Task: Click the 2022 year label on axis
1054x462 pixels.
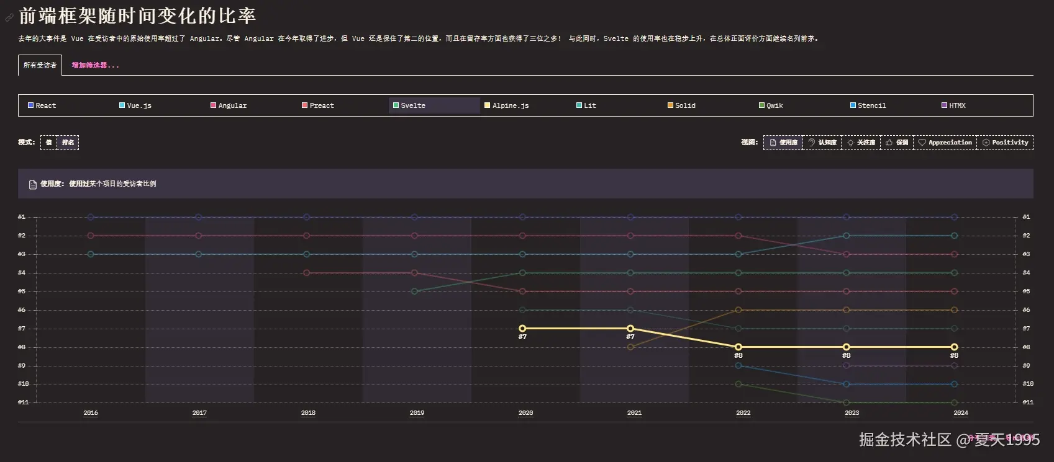Action: click(743, 413)
